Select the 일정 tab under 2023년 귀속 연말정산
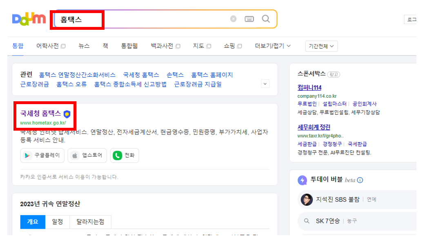The image size is (423, 236). click(x=57, y=222)
